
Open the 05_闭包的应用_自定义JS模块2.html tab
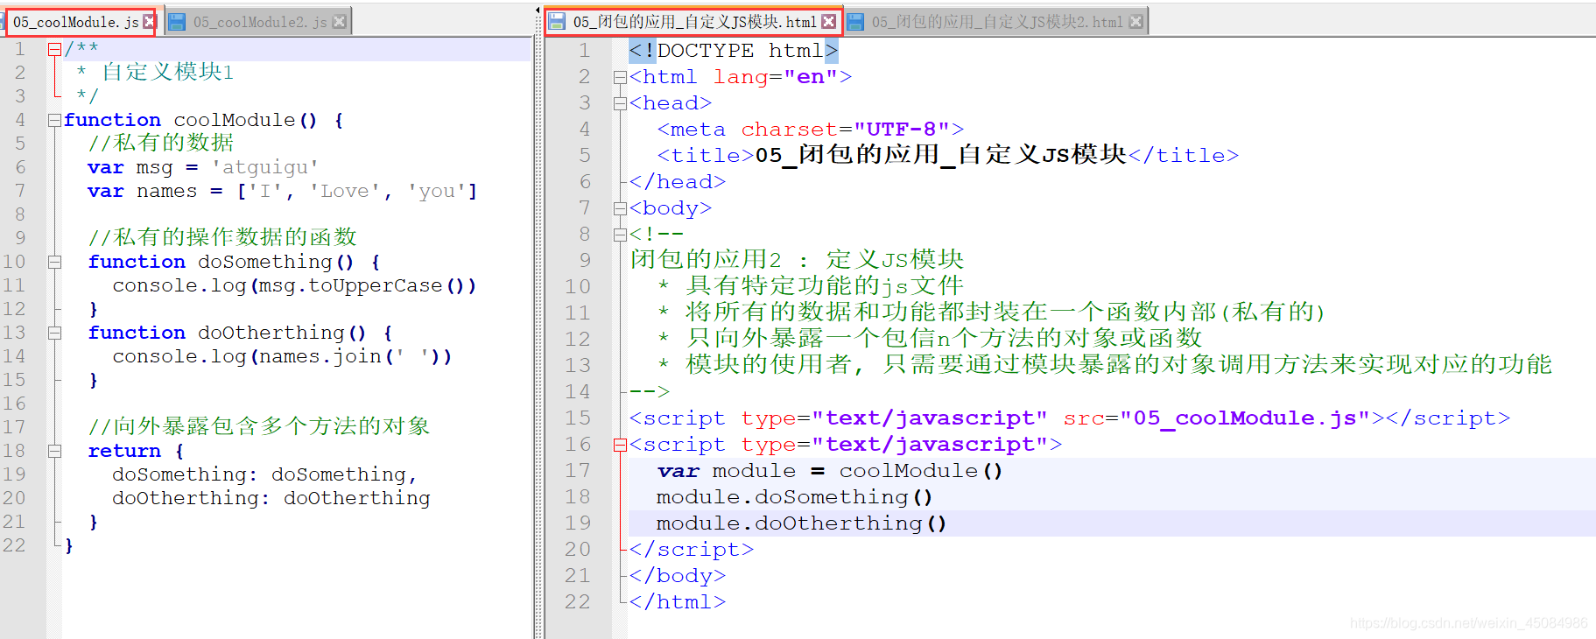(x=996, y=22)
